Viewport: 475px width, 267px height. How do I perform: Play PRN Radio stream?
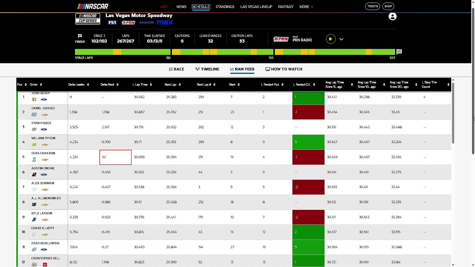pos(330,39)
